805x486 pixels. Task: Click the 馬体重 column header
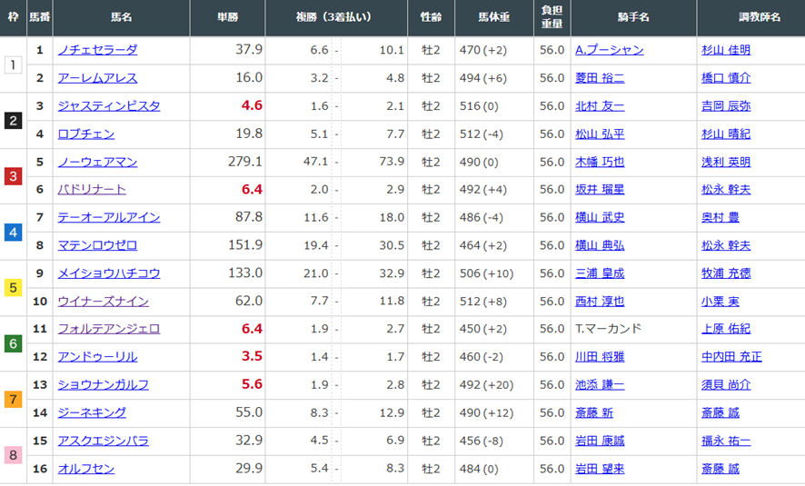pyautogui.click(x=494, y=17)
